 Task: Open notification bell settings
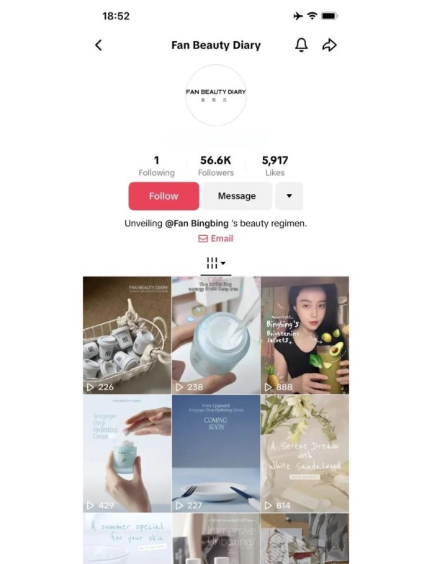301,45
